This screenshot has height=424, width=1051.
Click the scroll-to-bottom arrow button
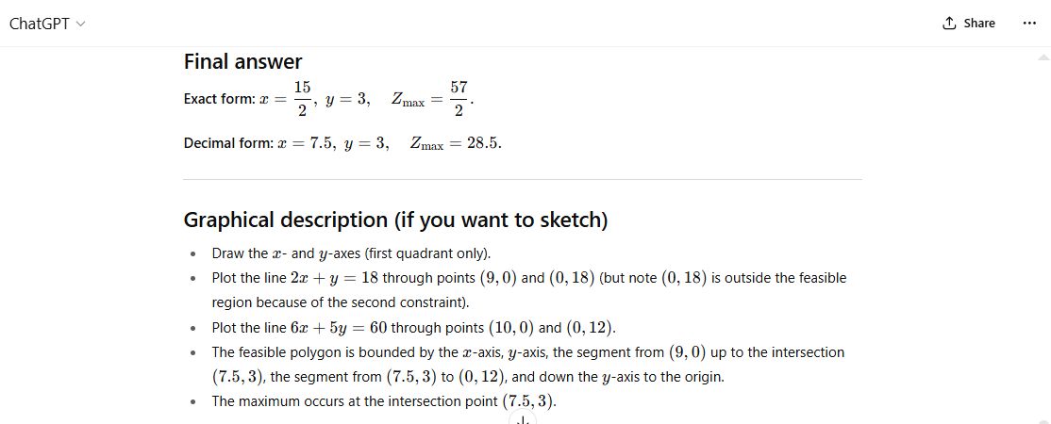(522, 419)
